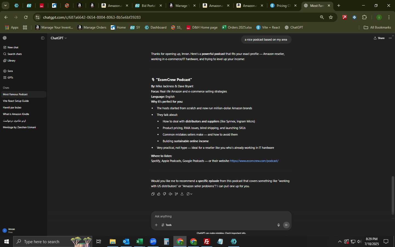The width and height of the screenshot is (395, 247).
Task: Switch to the Bid Portal tab
Action: coord(148,5)
